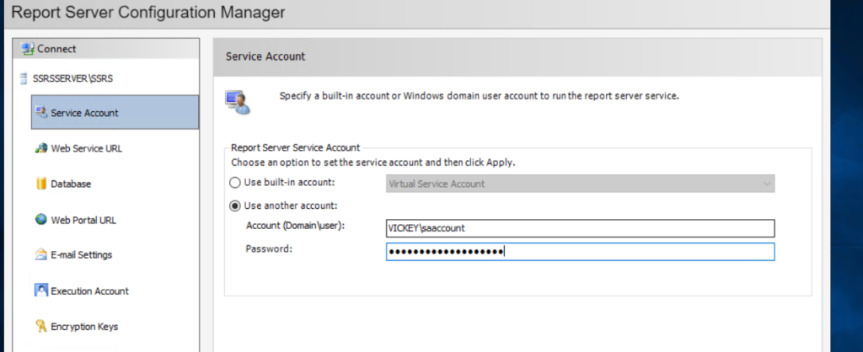Click the Database cylinder icon
Viewport: 863px width, 352px height.
(x=41, y=184)
